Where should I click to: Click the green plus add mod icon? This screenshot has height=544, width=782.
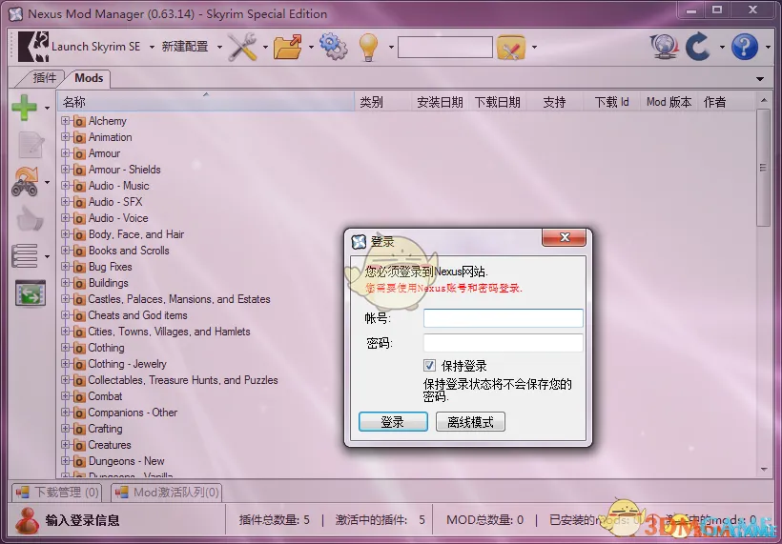coord(24,108)
